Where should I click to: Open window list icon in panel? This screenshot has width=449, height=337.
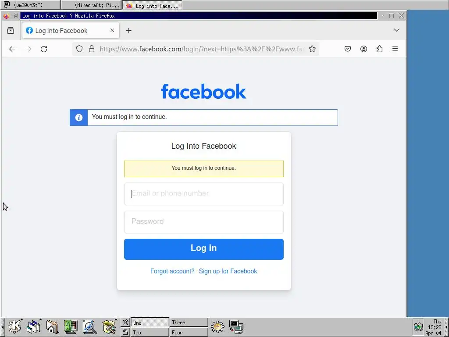[x=33, y=327]
